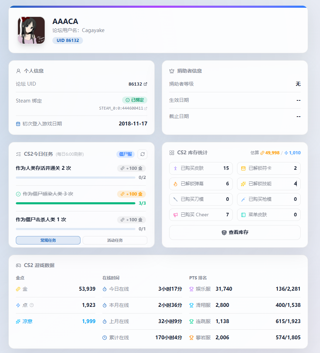Click the 53,939 gold balance value

click(x=87, y=289)
